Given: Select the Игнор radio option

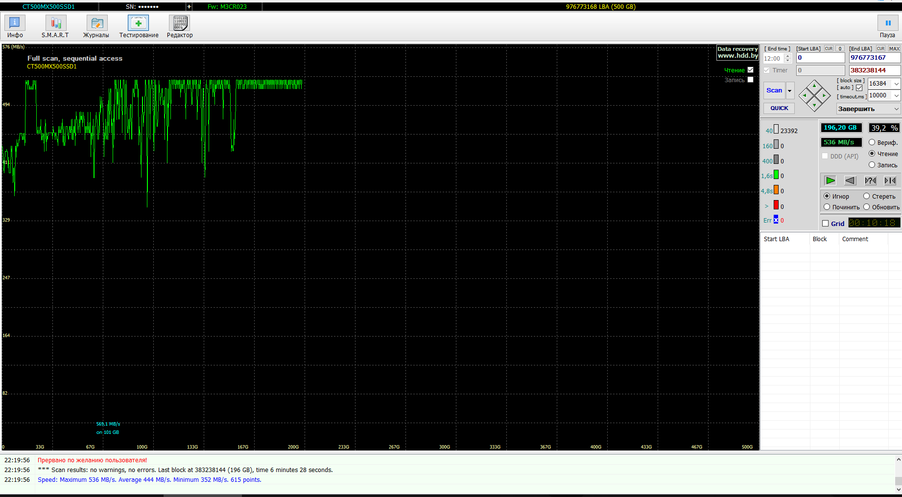Looking at the screenshot, I should pos(827,196).
